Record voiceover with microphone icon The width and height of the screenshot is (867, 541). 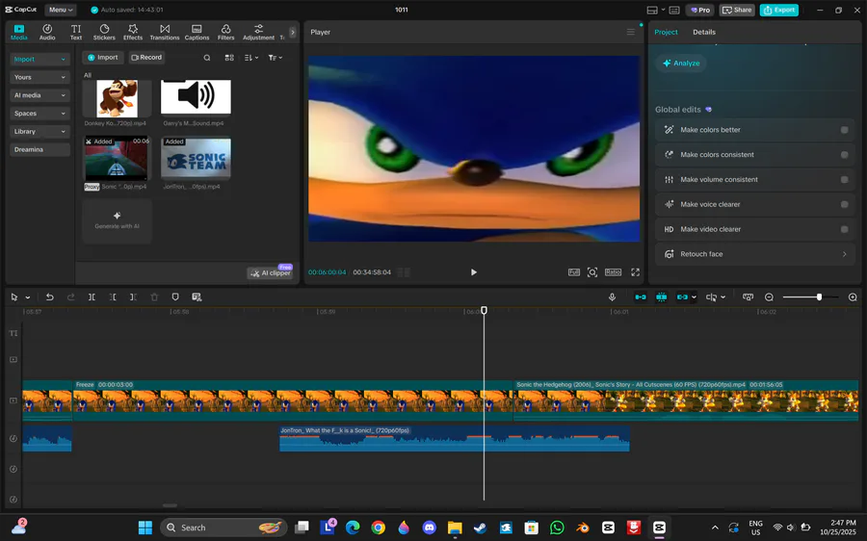coord(612,297)
